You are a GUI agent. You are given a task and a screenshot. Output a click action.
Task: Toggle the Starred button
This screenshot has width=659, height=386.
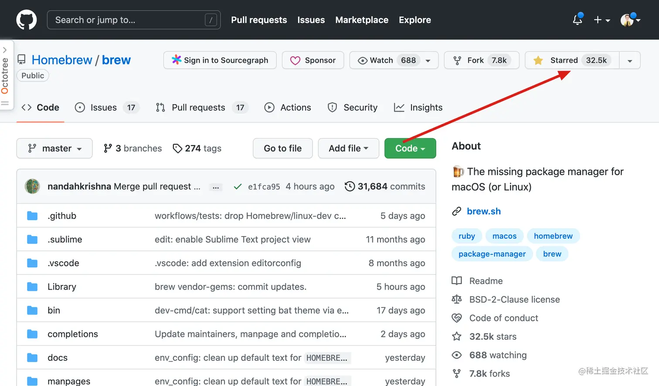[571, 60]
